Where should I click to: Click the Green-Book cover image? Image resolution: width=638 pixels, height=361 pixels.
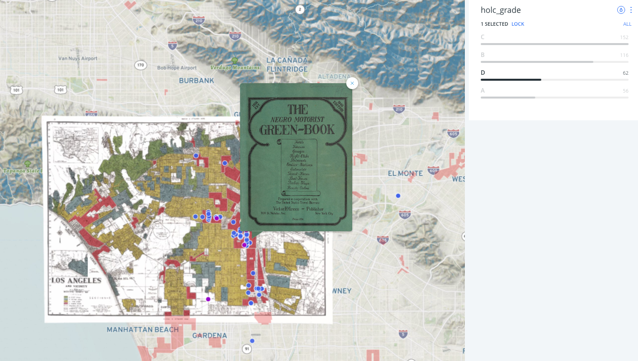click(x=296, y=157)
